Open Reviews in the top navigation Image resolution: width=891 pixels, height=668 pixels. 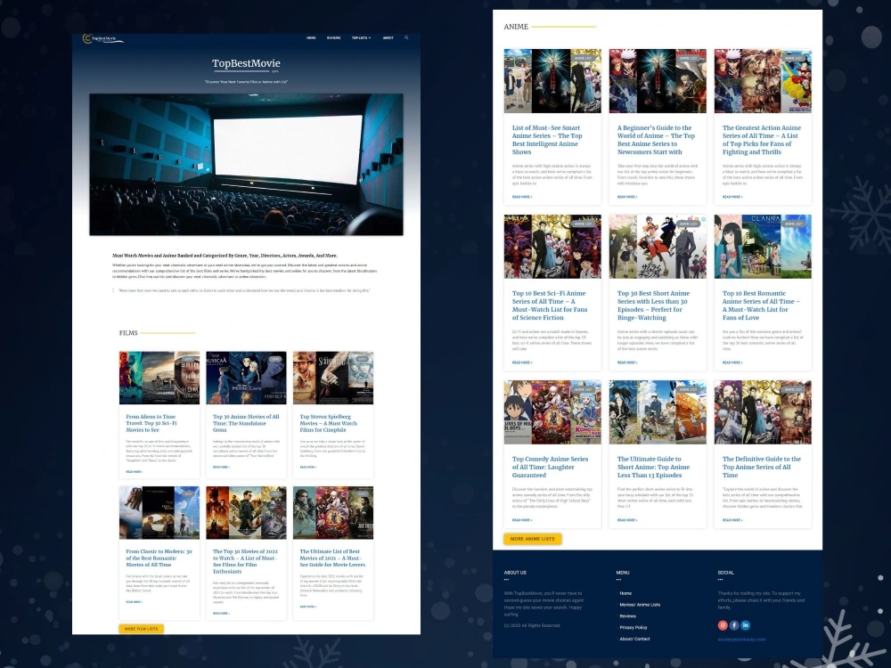(x=333, y=37)
